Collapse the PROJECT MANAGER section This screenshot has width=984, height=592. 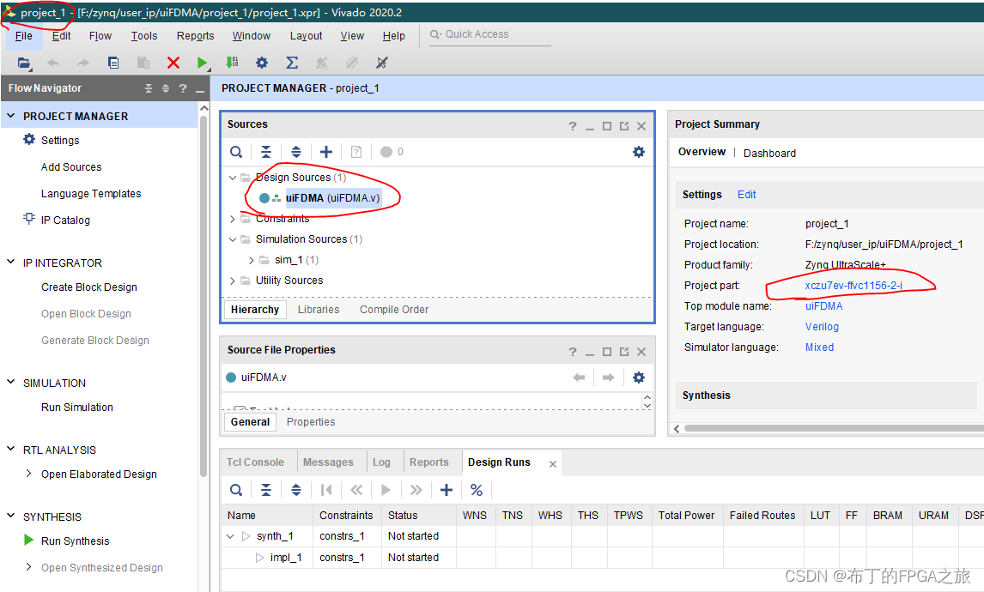10,115
